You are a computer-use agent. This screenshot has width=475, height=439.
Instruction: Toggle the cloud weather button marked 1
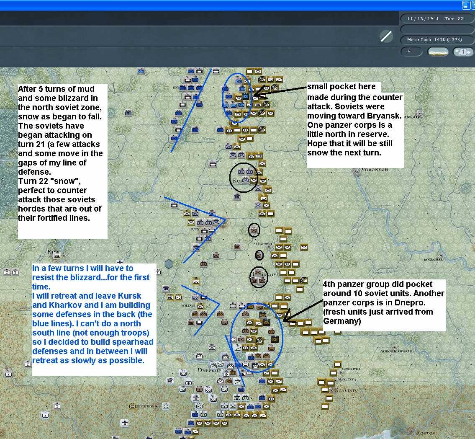click(462, 52)
